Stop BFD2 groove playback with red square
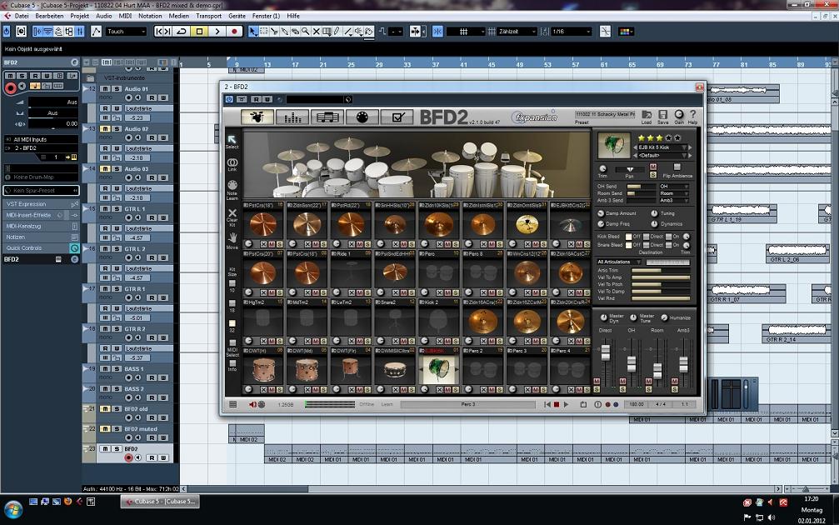The image size is (839, 525). (557, 405)
